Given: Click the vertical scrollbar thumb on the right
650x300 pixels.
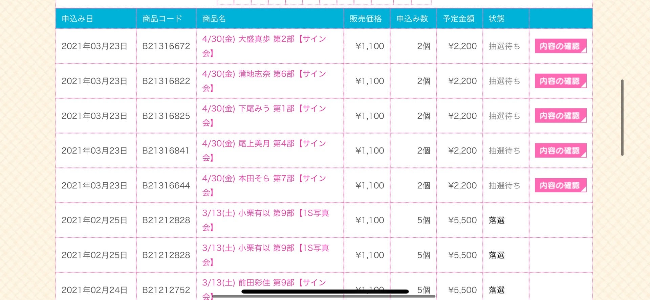Looking at the screenshot, I should pyautogui.click(x=622, y=117).
